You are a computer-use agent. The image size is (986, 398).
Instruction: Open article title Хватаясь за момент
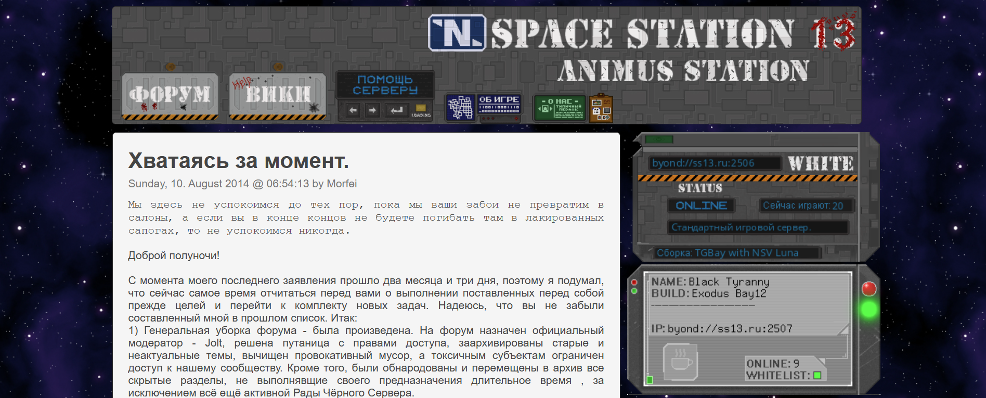pos(239,161)
